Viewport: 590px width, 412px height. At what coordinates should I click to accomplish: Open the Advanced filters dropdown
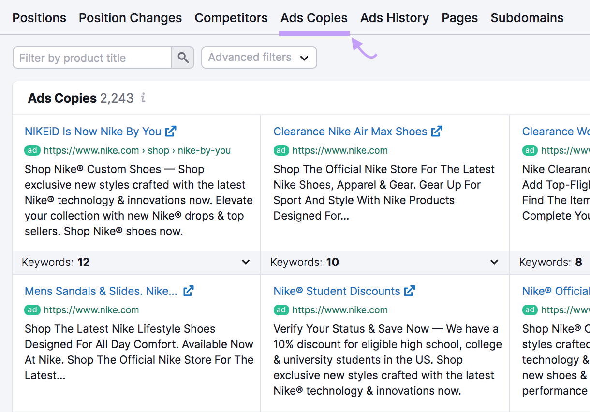tap(259, 57)
